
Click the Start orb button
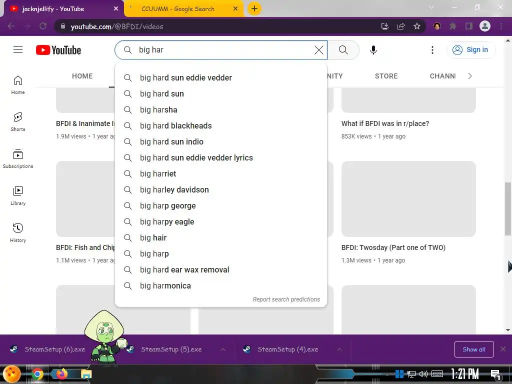(x=12, y=374)
